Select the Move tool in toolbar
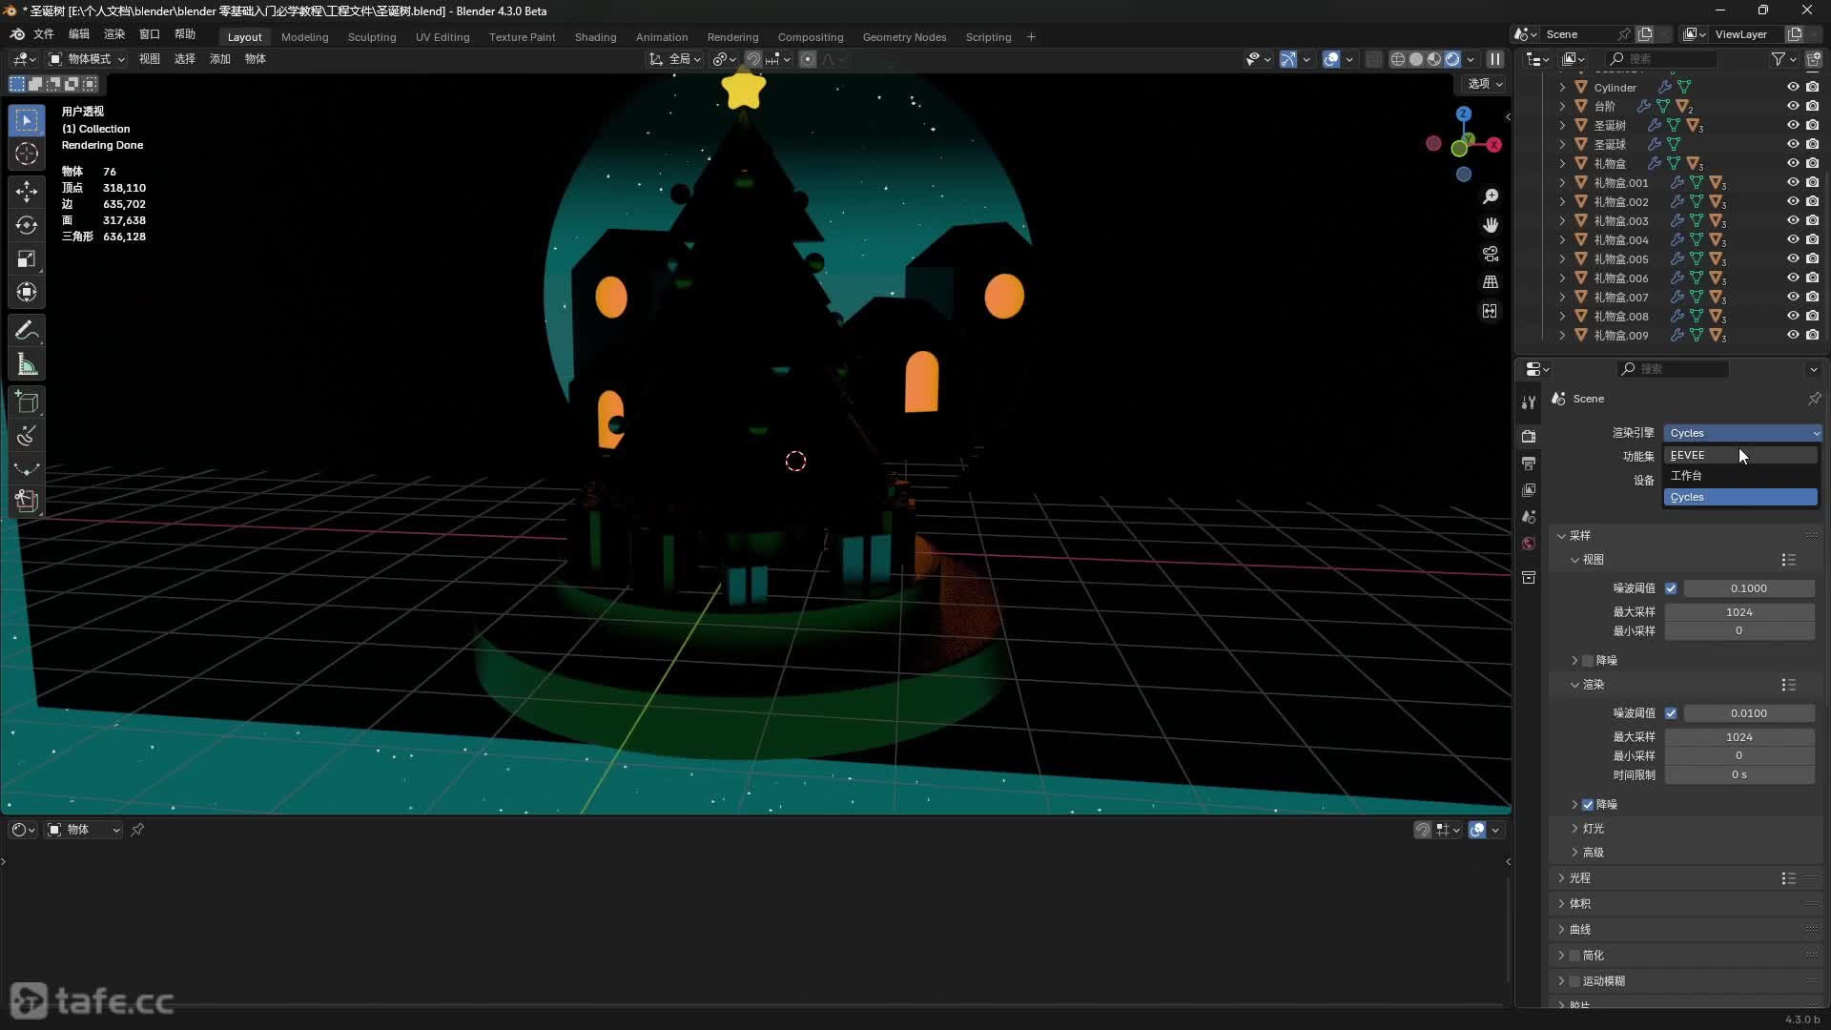1831x1030 pixels. coord(27,191)
